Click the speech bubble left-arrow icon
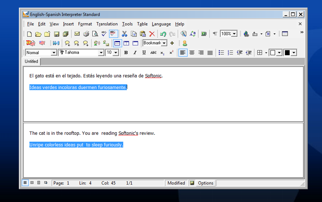This screenshot has height=202, width=322. 67,43
